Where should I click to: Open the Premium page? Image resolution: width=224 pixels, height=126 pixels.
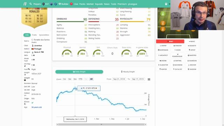pos(122,4)
